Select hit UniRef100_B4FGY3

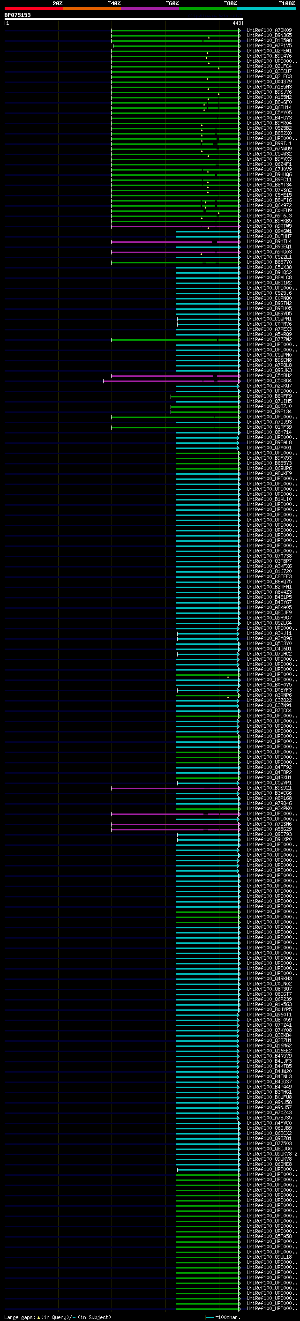[269, 118]
